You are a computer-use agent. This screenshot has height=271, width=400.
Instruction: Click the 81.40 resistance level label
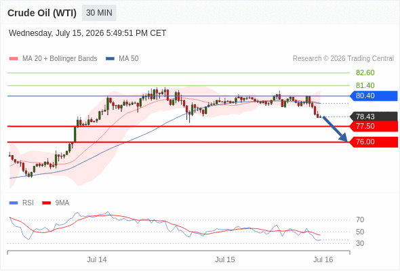(365, 85)
